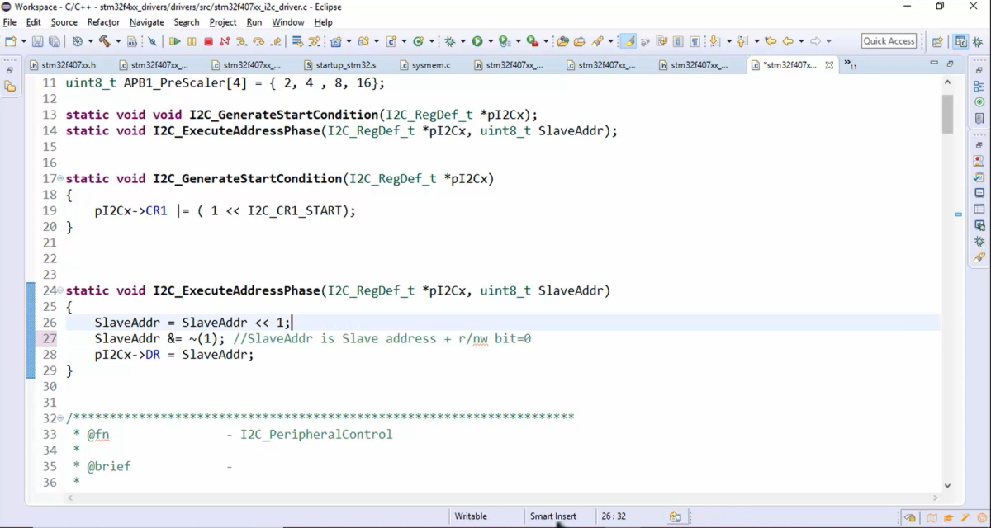Select the Step Over debug arrow icon
Image resolution: width=991 pixels, height=528 pixels.
click(258, 40)
